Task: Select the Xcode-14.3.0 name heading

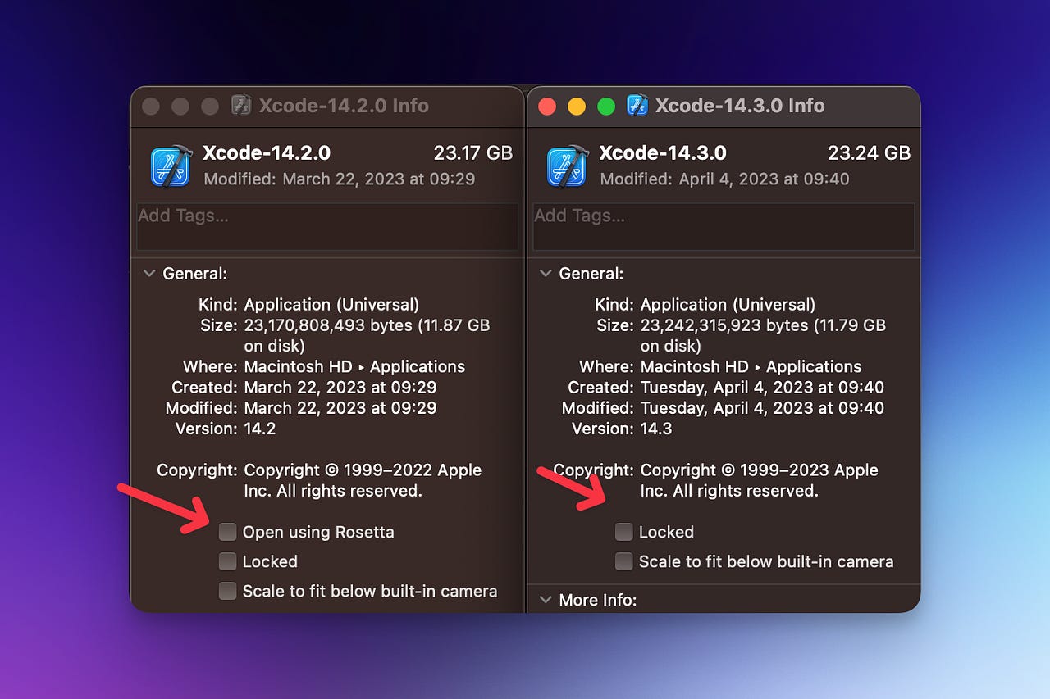Action: [663, 153]
